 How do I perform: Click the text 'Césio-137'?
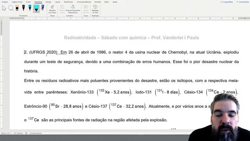98,107
